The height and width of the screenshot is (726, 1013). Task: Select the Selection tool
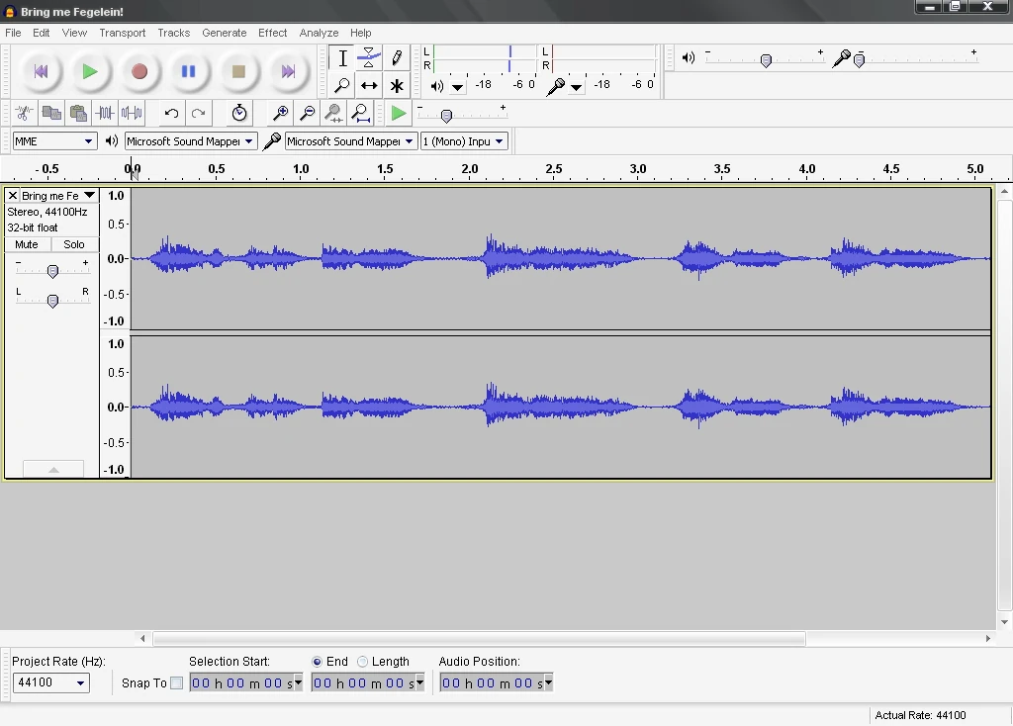(341, 57)
